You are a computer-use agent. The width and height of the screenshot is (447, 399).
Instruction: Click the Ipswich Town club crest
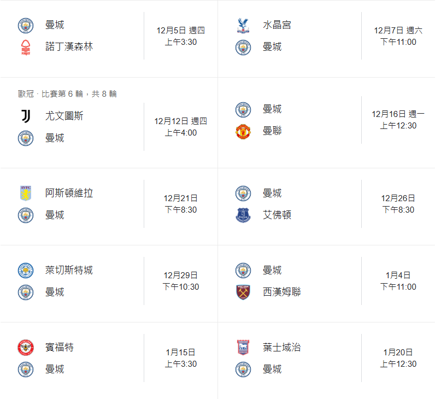(x=243, y=348)
